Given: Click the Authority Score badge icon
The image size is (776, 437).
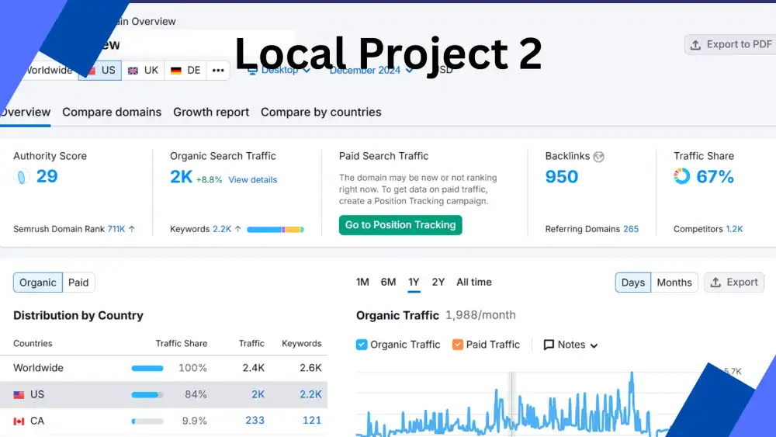Looking at the screenshot, I should point(23,177).
